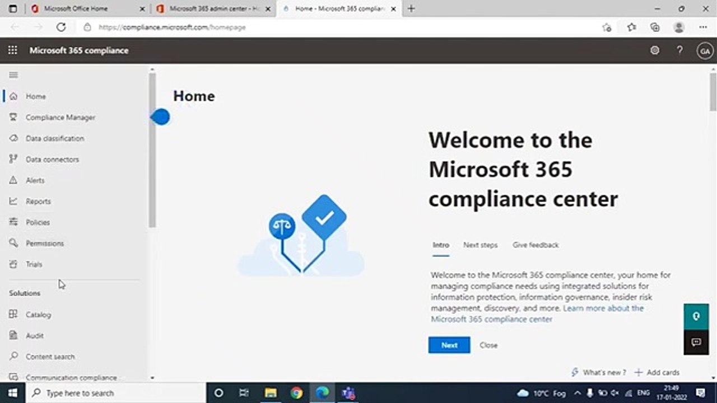Click Add cards button

[x=657, y=372]
